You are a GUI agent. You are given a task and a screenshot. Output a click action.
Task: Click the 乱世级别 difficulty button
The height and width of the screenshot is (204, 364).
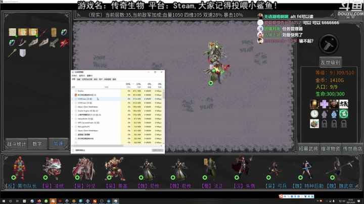(330, 62)
